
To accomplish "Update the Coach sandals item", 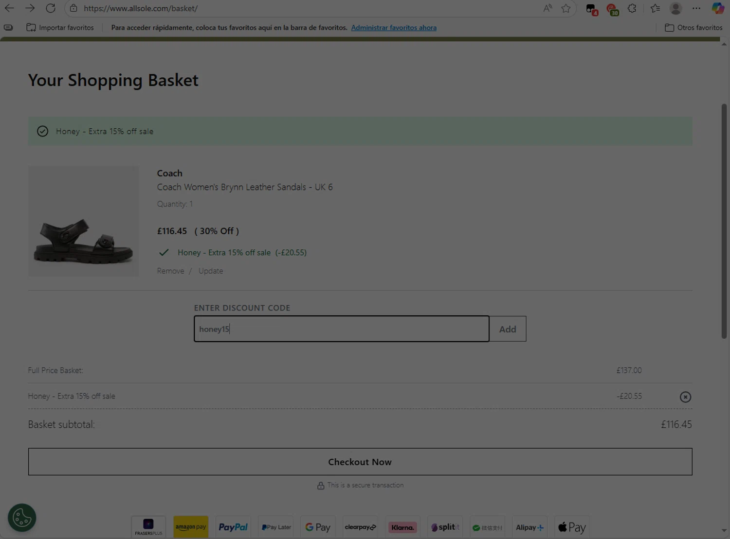I will coord(211,271).
